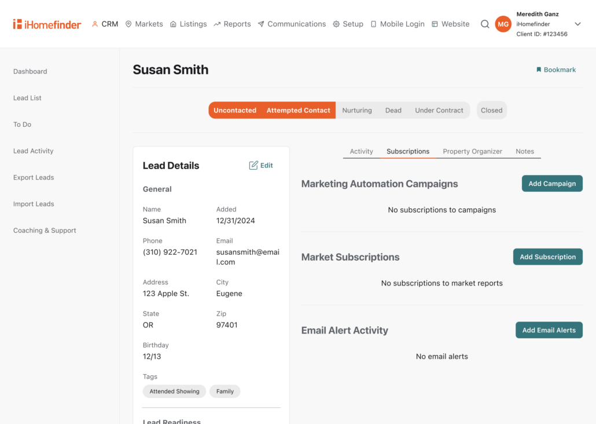Click the Add Email Alerts button
The height and width of the screenshot is (424, 596).
tap(549, 330)
